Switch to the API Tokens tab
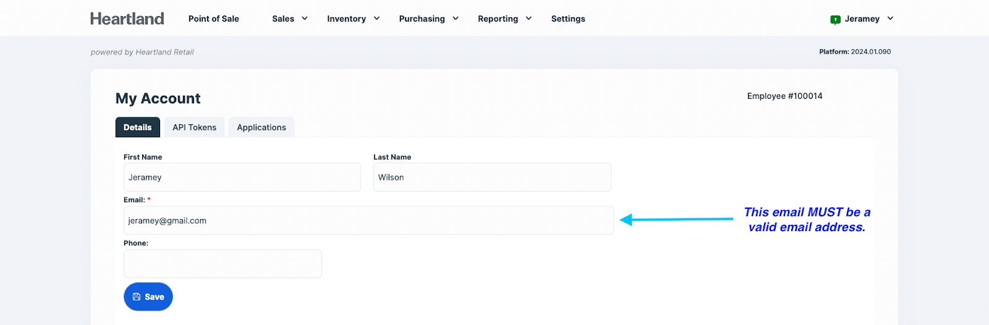Image resolution: width=989 pixels, height=325 pixels. pyautogui.click(x=194, y=127)
